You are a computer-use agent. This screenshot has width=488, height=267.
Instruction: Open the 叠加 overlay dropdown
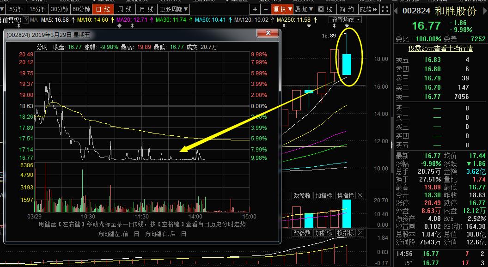(304, 9)
